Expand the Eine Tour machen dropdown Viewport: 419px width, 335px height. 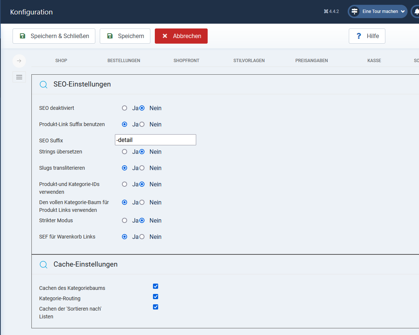[402, 11]
